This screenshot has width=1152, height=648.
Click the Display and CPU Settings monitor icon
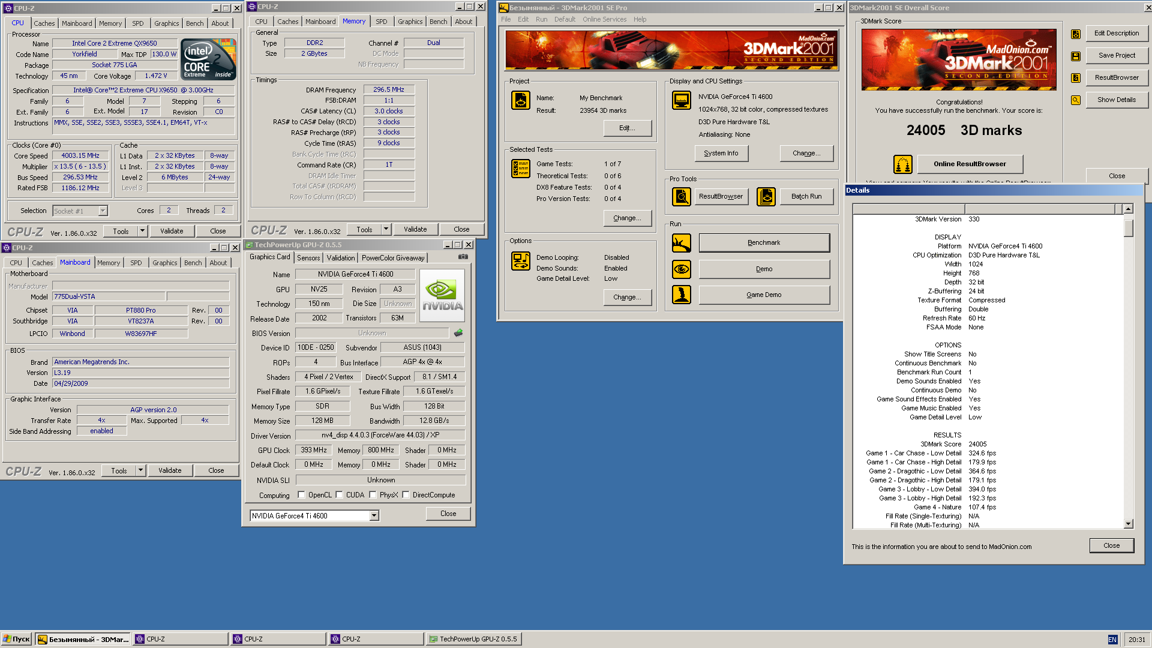click(x=681, y=100)
